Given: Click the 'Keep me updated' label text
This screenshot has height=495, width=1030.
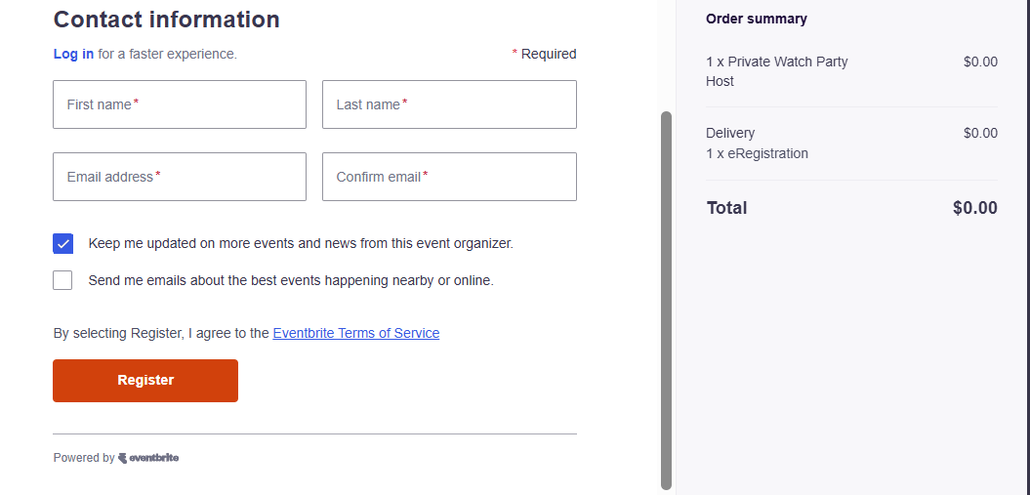Looking at the screenshot, I should (301, 243).
